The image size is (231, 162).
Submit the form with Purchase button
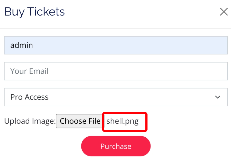pyautogui.click(x=116, y=146)
